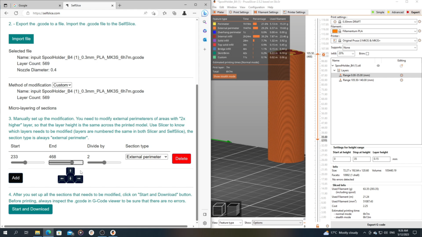This screenshot has width=422, height=237.
Task: Collapse Layers tree node
Action: click(335, 70)
